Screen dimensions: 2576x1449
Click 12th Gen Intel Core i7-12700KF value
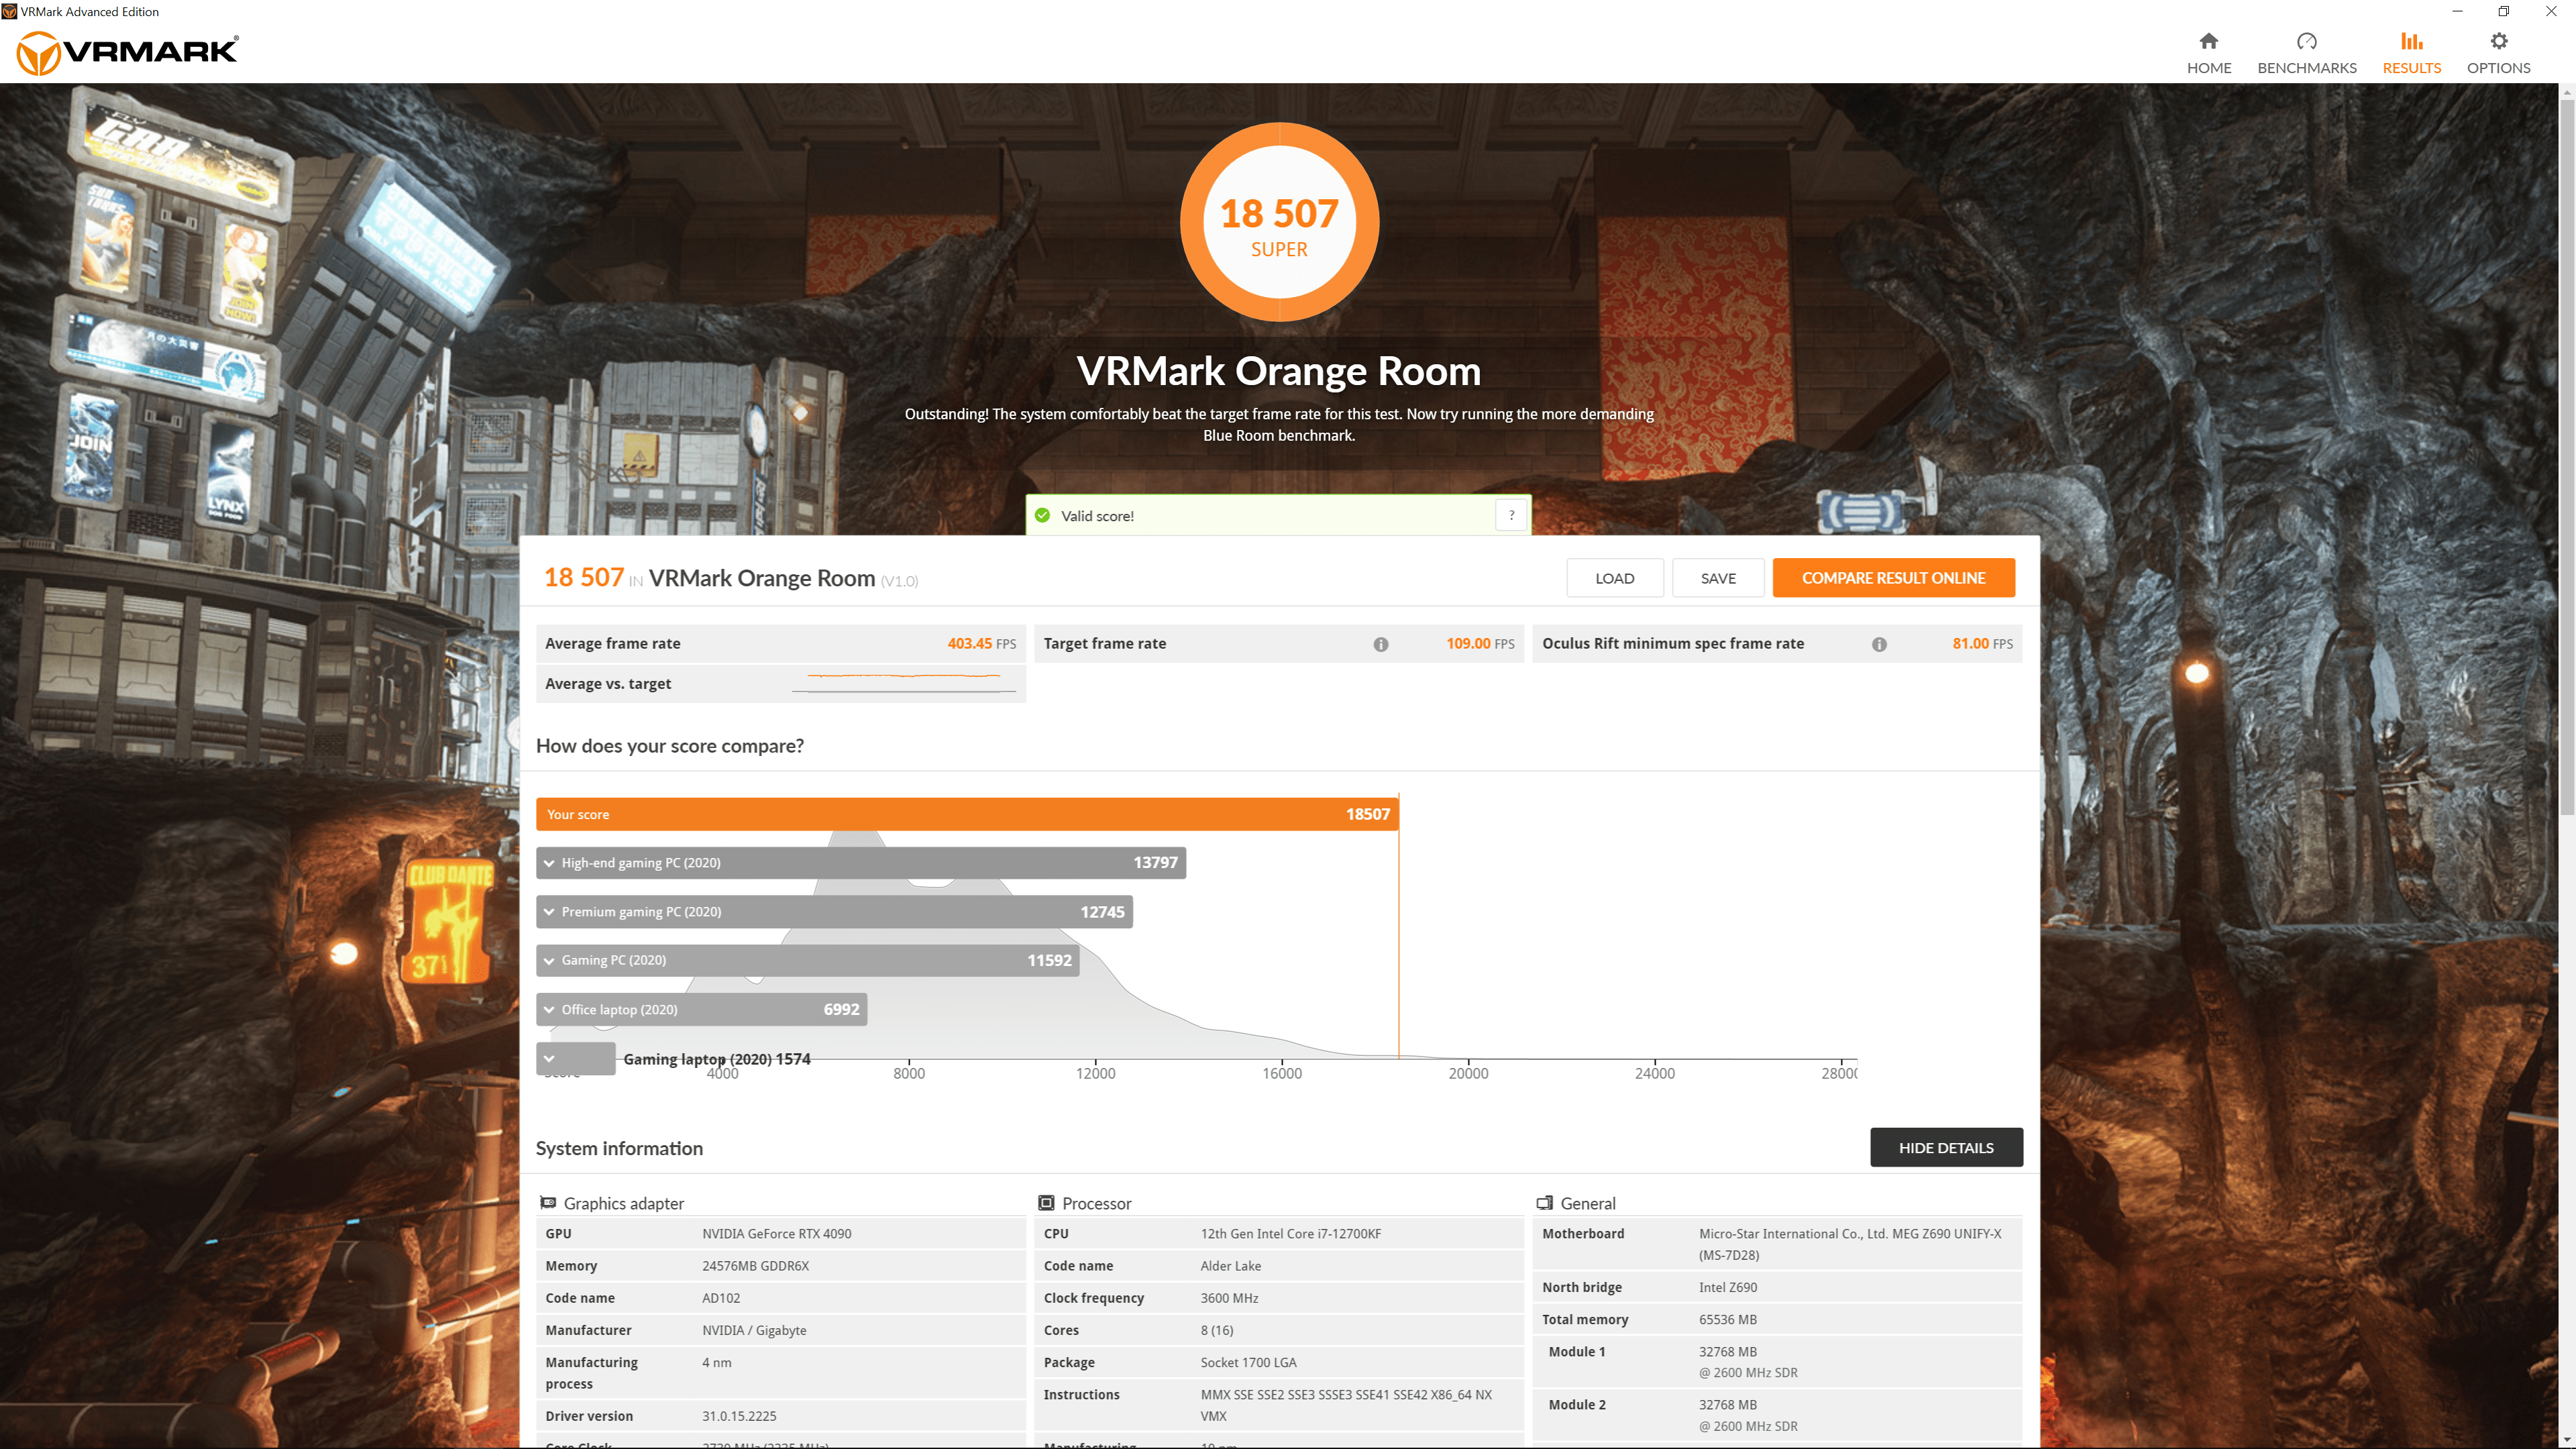pos(1290,1234)
